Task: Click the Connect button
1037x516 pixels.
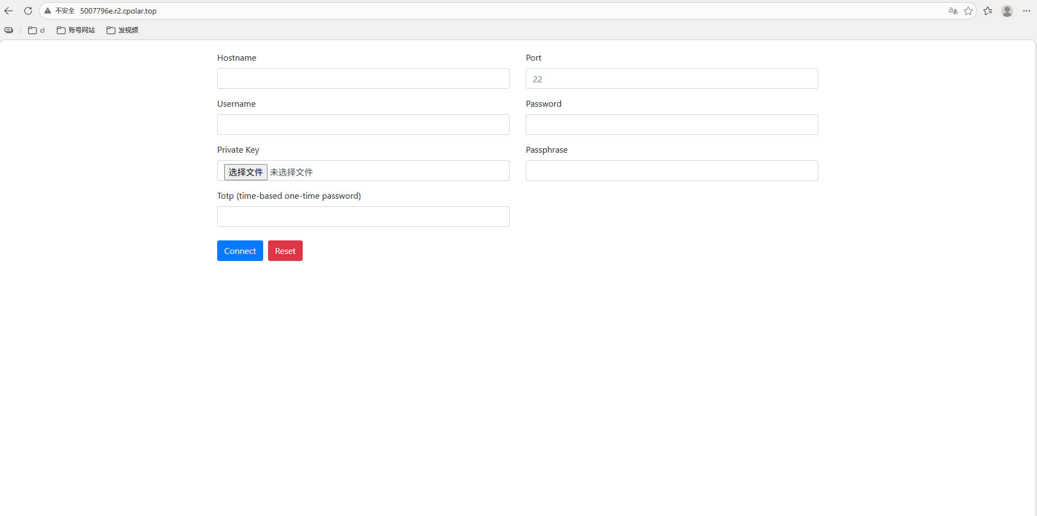Action: [x=240, y=251]
